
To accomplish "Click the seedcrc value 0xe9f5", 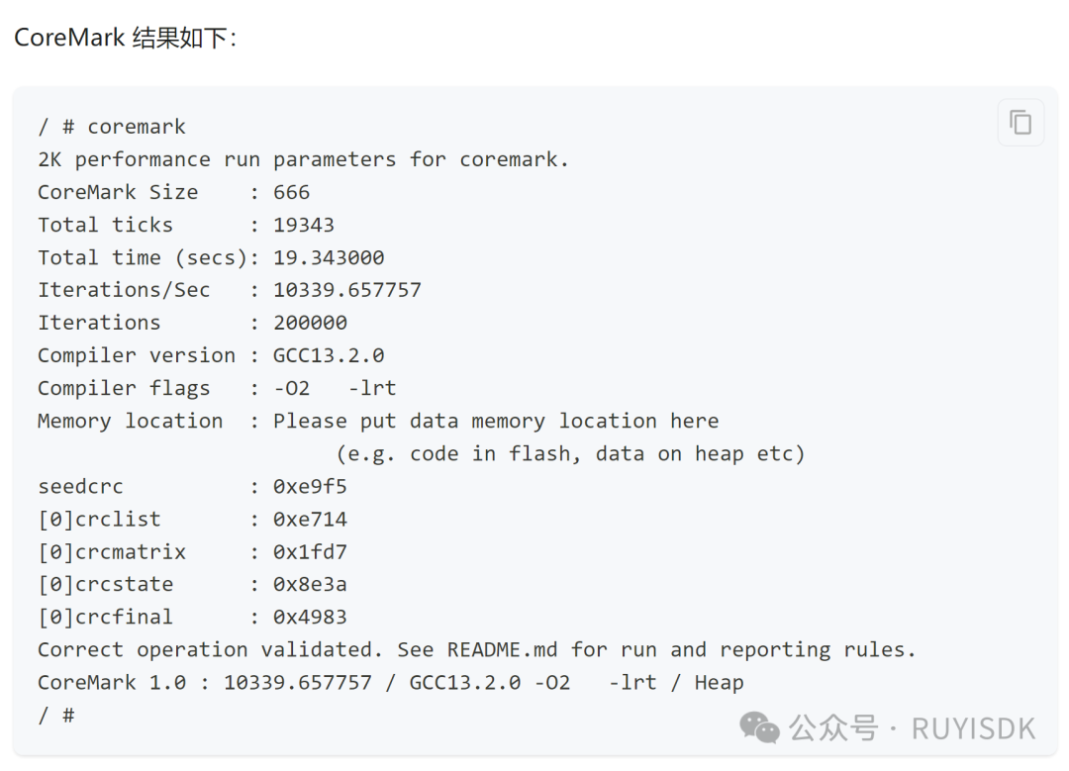I will [x=310, y=486].
